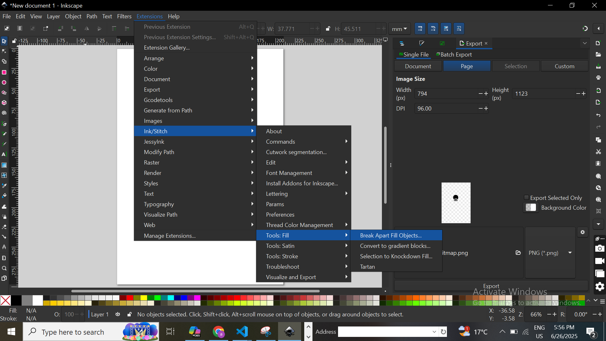Select the Ellipse tool
This screenshot has width=606, height=341.
click(4, 83)
